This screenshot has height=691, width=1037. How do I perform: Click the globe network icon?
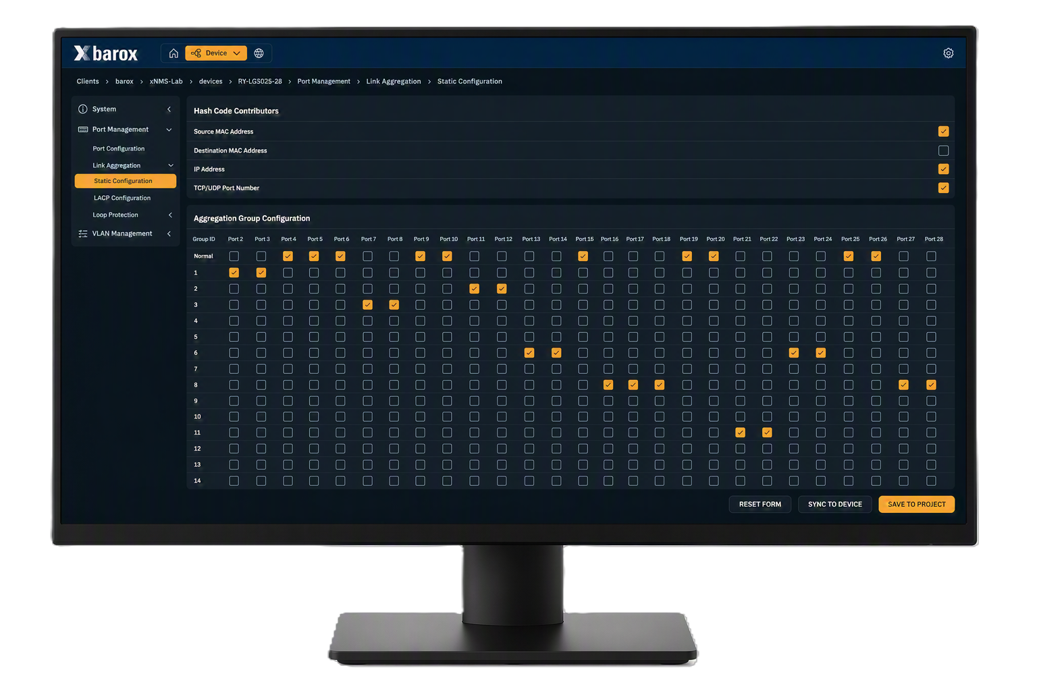pyautogui.click(x=259, y=53)
